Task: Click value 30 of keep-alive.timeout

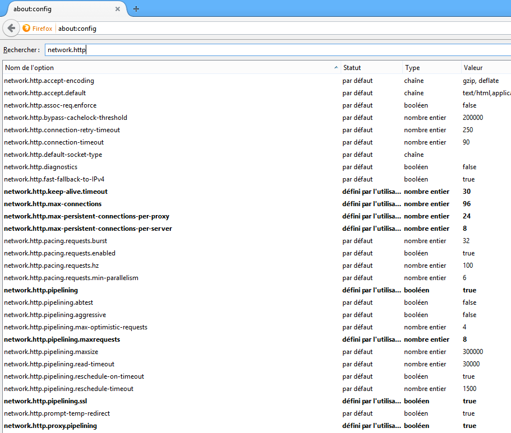Action: (467, 192)
